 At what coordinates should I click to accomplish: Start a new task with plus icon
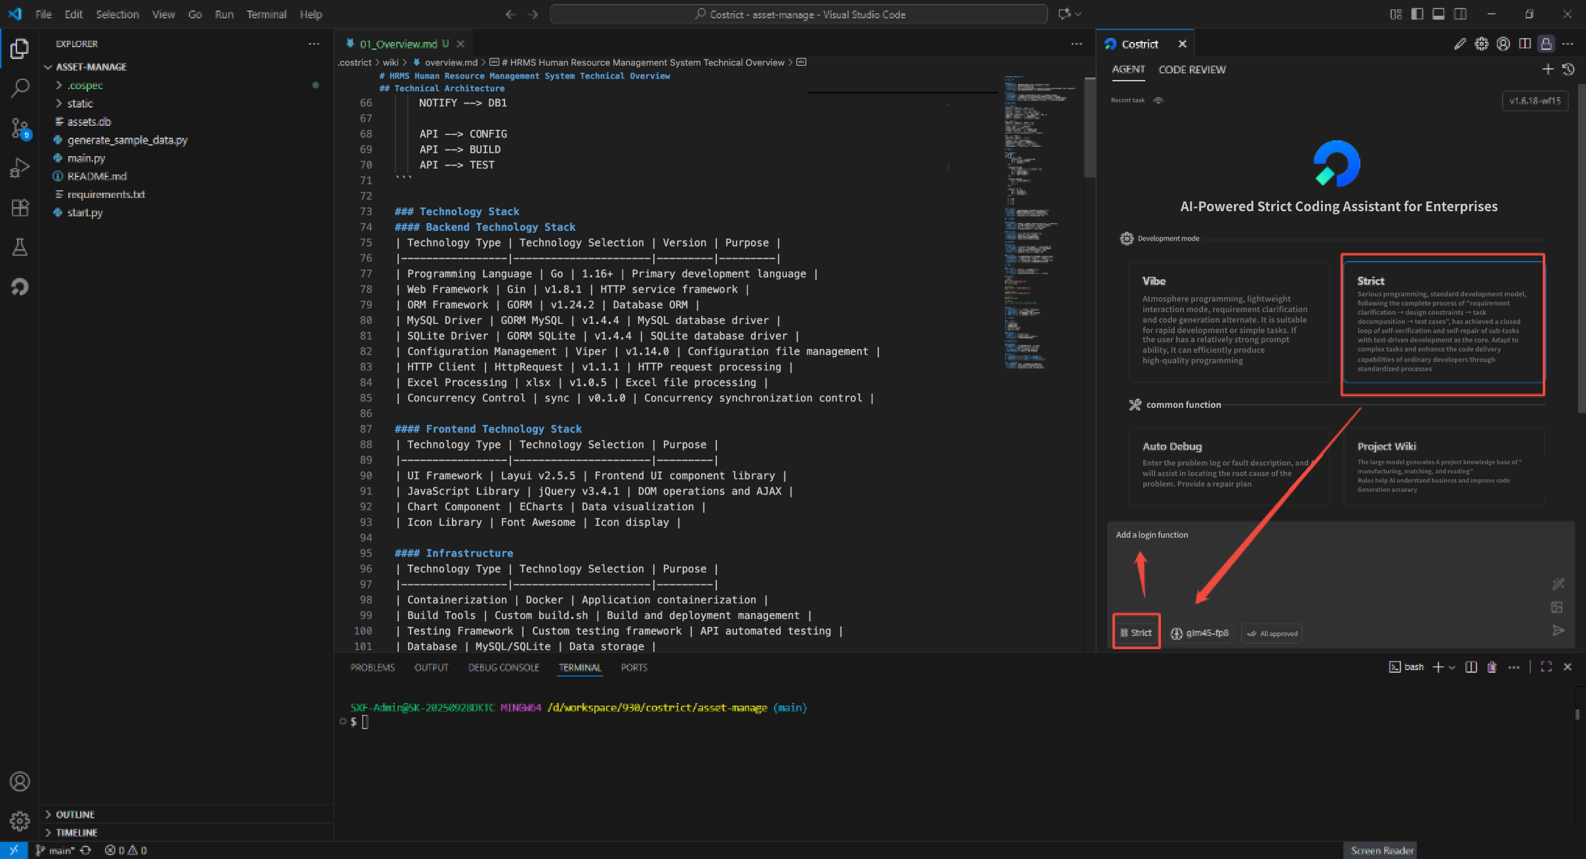tap(1547, 70)
